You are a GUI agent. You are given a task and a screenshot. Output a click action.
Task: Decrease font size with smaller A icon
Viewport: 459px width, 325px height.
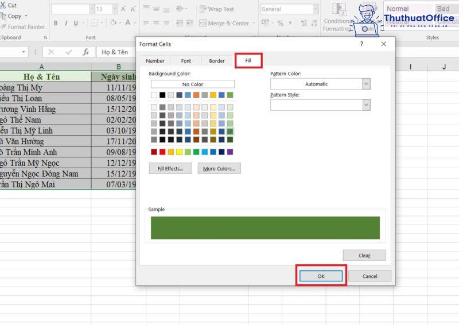(x=133, y=9)
